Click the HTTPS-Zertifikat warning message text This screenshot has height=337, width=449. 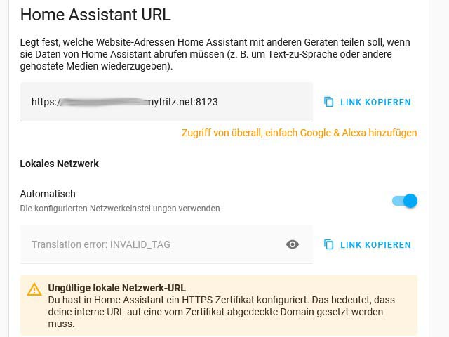[x=222, y=312]
